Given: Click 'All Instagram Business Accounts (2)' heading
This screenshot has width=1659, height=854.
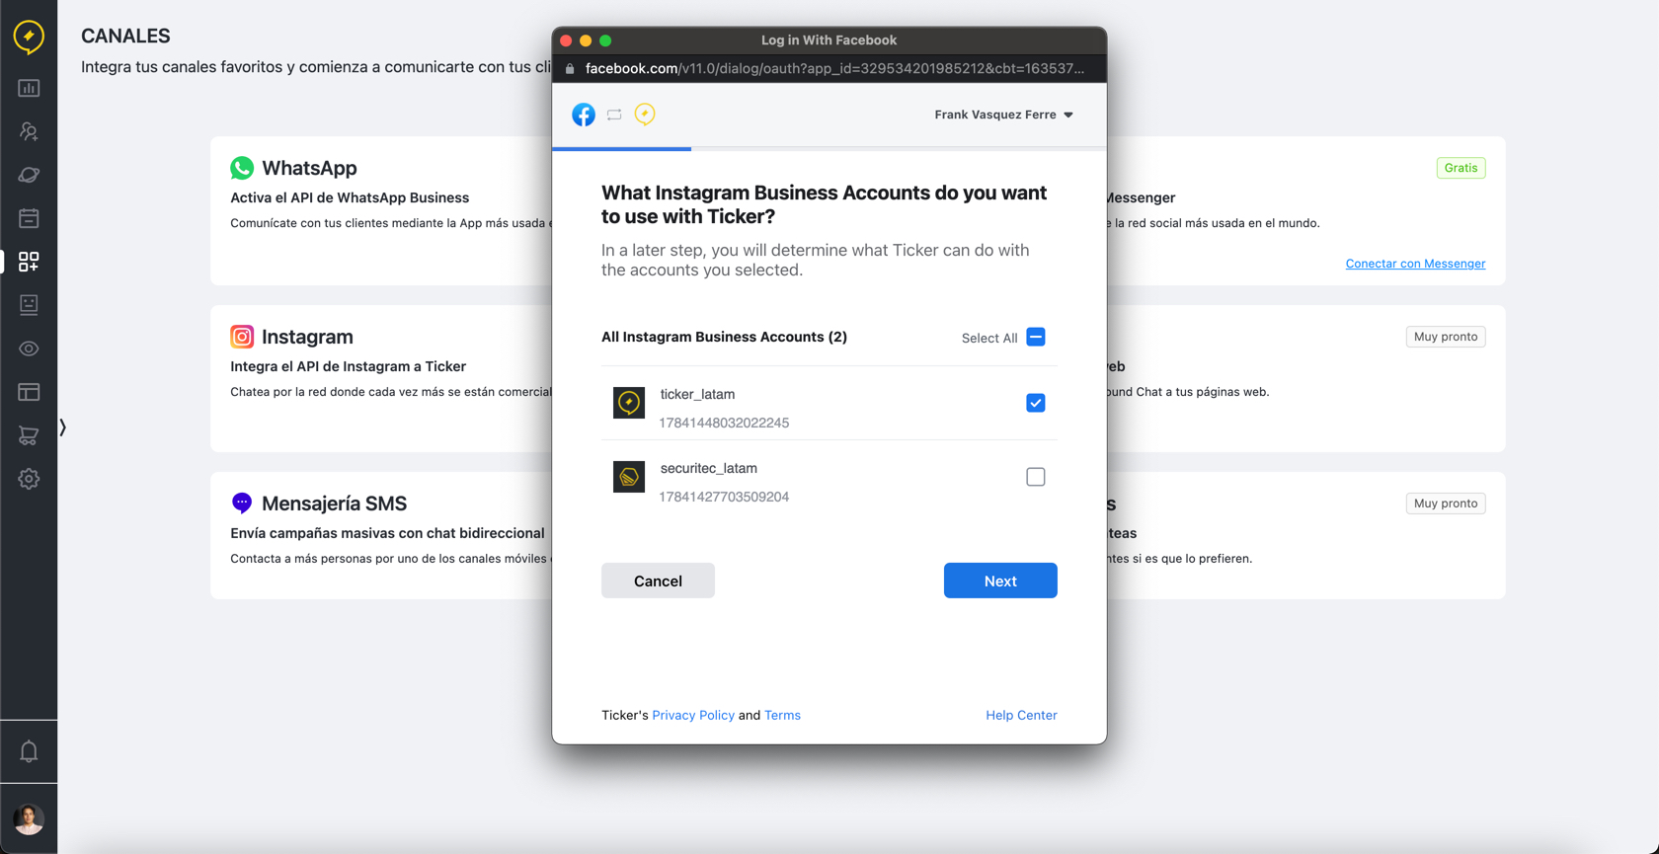Looking at the screenshot, I should coord(724,337).
